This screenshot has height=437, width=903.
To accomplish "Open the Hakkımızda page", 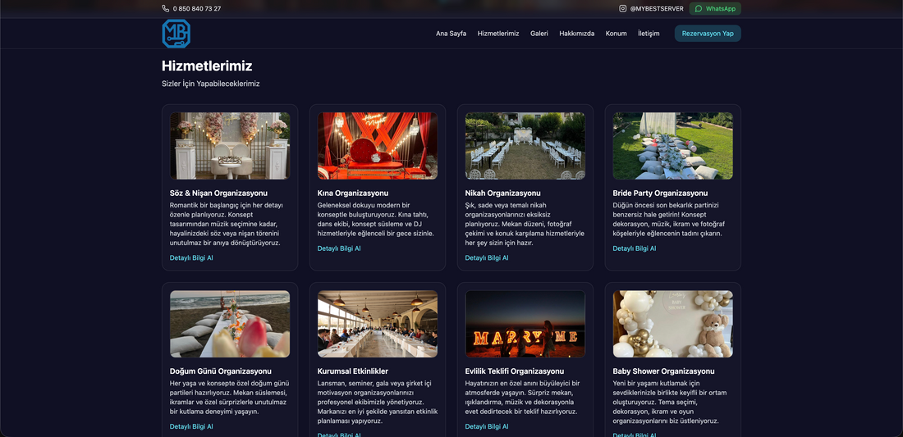I will (x=576, y=34).
